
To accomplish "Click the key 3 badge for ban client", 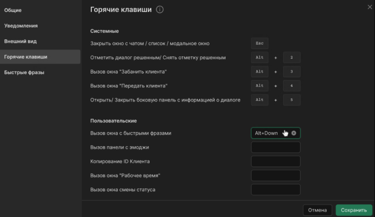I will coord(291,71).
